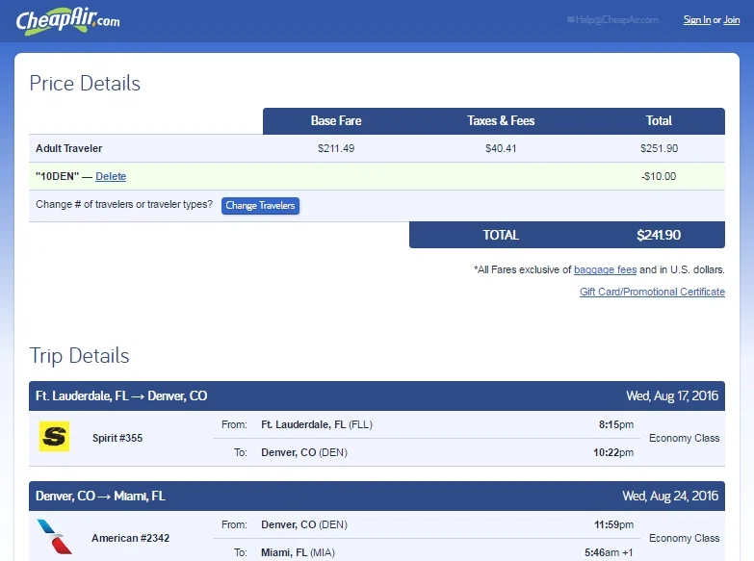Open the baggage fees link
The image size is (754, 561).
[605, 269]
